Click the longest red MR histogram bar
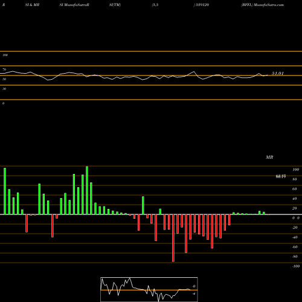 click(173, 238)
